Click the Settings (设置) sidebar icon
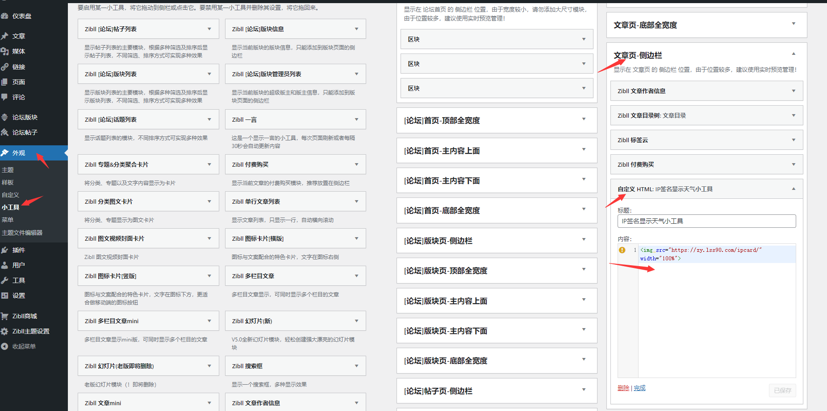 [5, 296]
